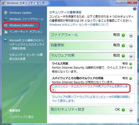The image size is (139, 125).
Task: Open Windows Defender link in sidebar
Action: pyautogui.click(x=22, y=25)
